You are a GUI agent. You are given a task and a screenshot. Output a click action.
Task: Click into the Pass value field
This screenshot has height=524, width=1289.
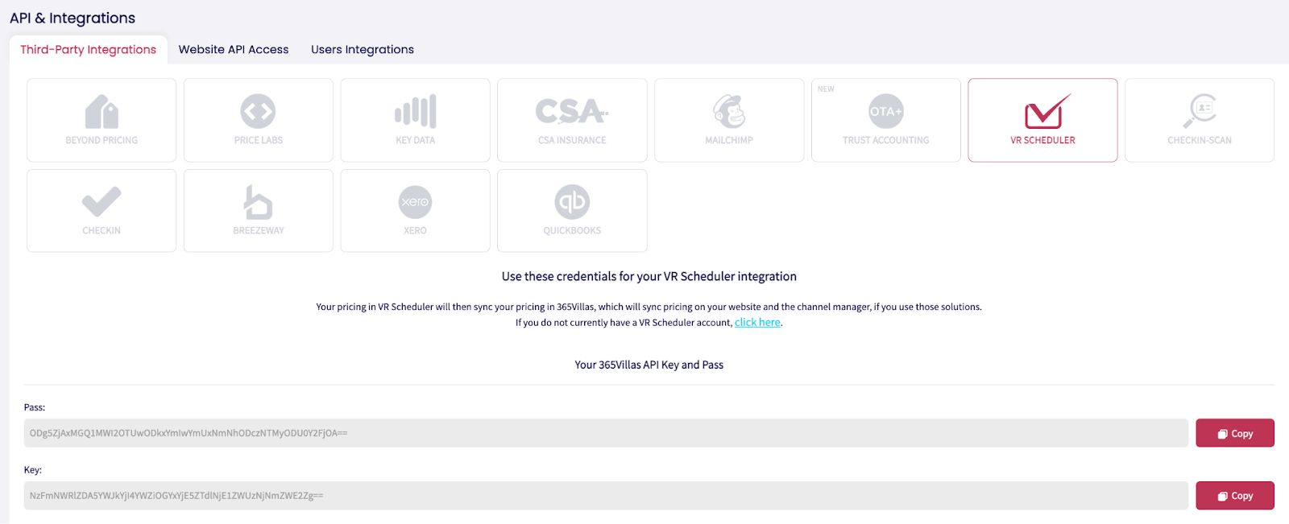(604, 433)
